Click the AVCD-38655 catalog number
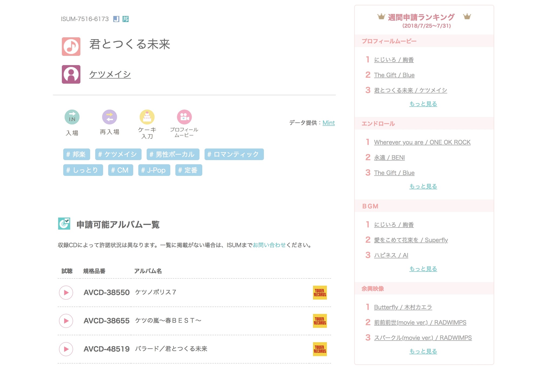 point(106,321)
